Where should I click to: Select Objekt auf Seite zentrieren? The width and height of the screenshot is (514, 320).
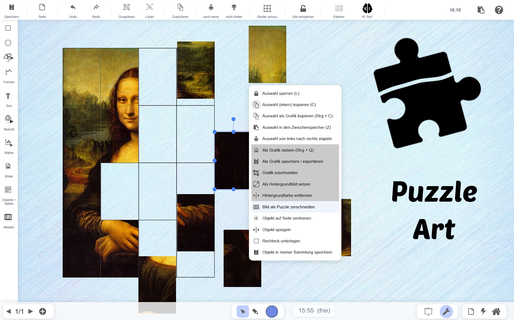295,218
